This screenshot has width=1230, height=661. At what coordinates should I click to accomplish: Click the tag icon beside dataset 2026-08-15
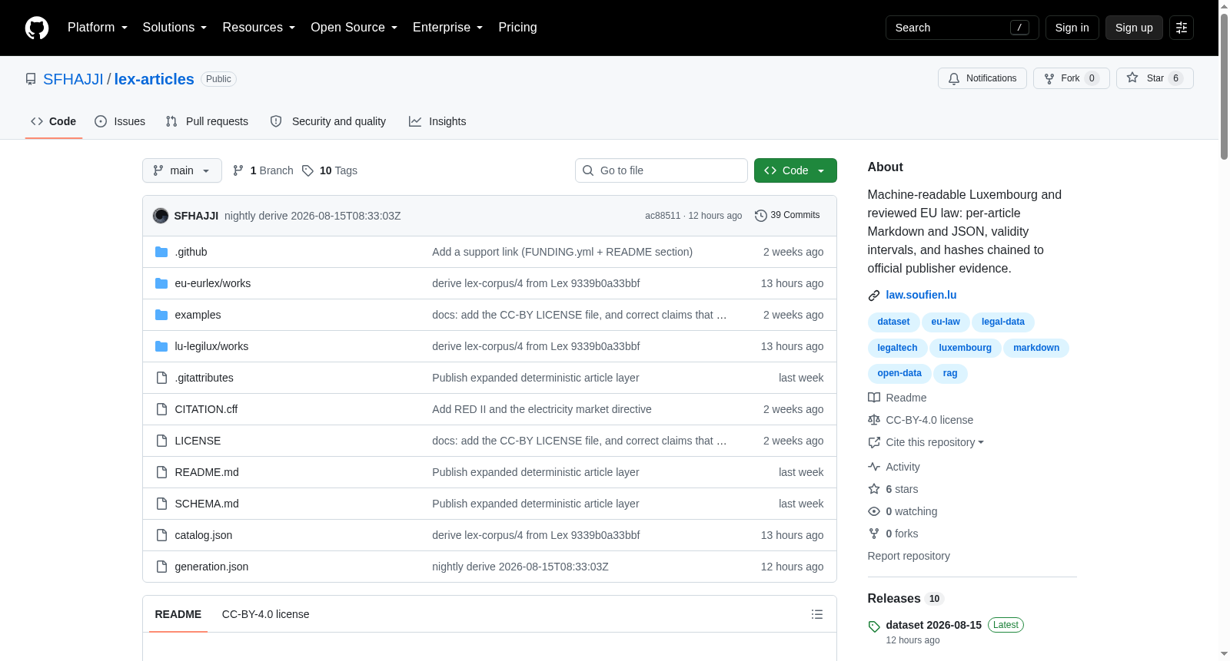pyautogui.click(x=874, y=626)
